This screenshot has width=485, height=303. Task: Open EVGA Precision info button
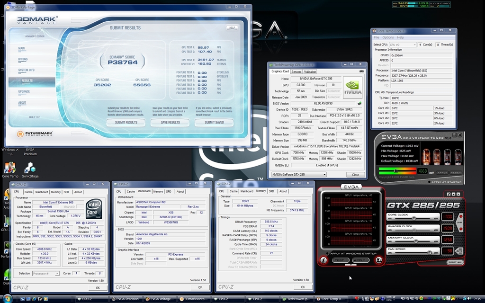323,260
